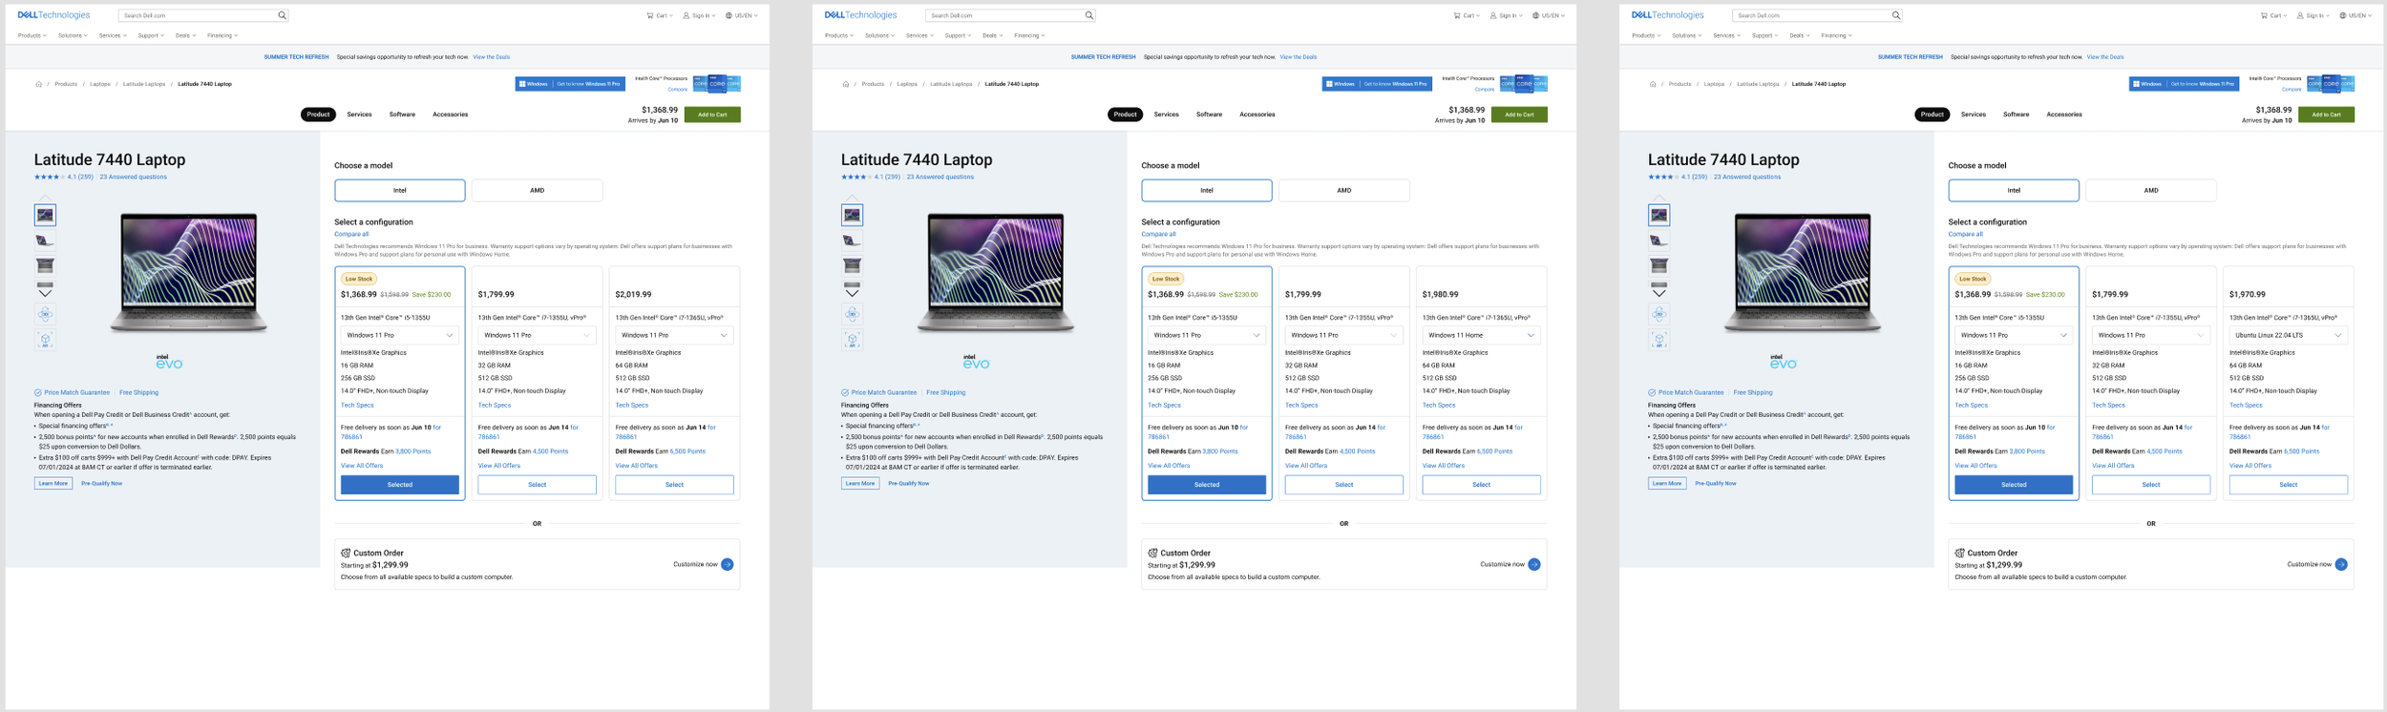The height and width of the screenshot is (712, 2387).
Task: Select the $1,970.99 configuration
Action: (x=2288, y=485)
